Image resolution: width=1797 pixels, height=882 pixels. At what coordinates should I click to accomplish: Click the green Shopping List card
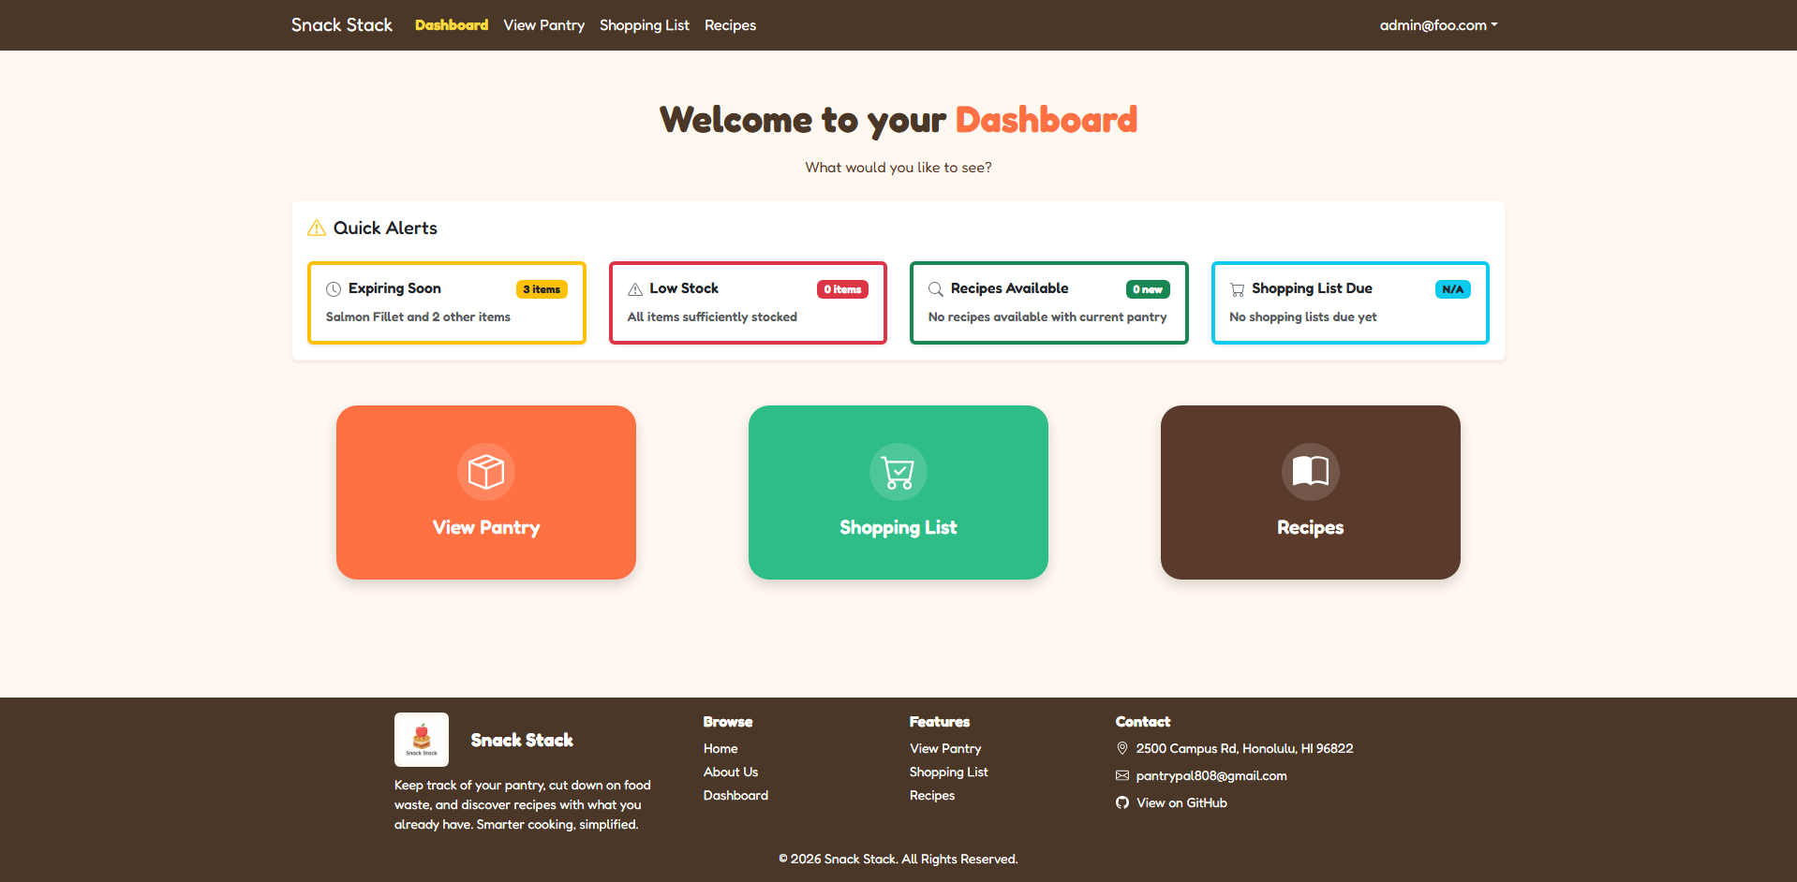coord(898,492)
